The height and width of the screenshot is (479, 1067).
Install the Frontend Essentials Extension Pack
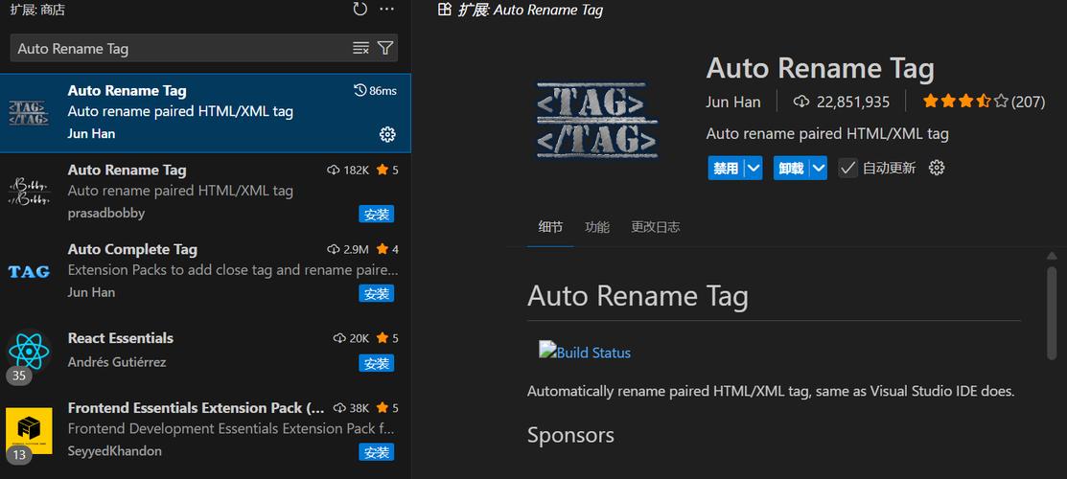[x=377, y=452]
